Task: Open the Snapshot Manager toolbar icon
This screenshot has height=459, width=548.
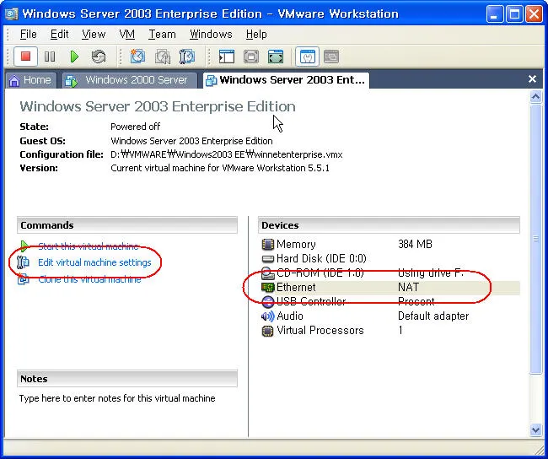Action: pyautogui.click(x=186, y=57)
